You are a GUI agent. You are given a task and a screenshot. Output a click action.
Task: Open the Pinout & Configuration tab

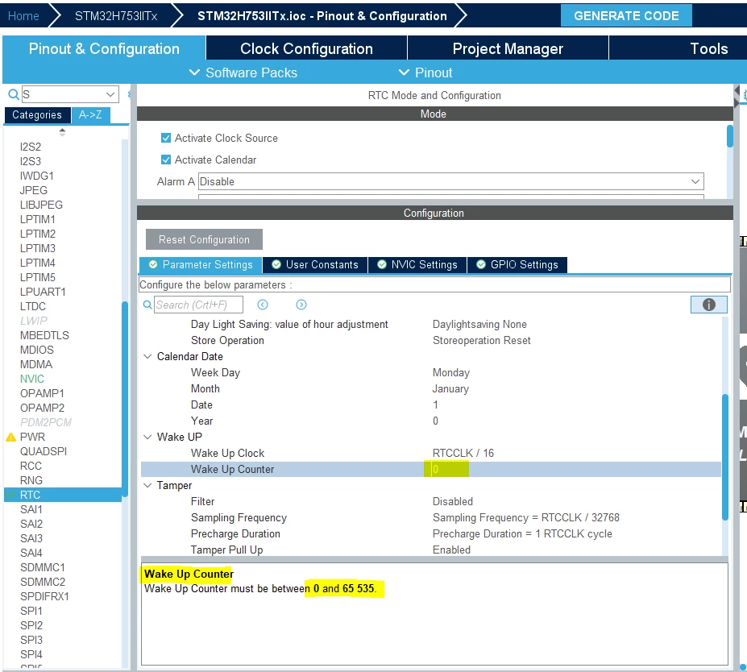pos(104,48)
